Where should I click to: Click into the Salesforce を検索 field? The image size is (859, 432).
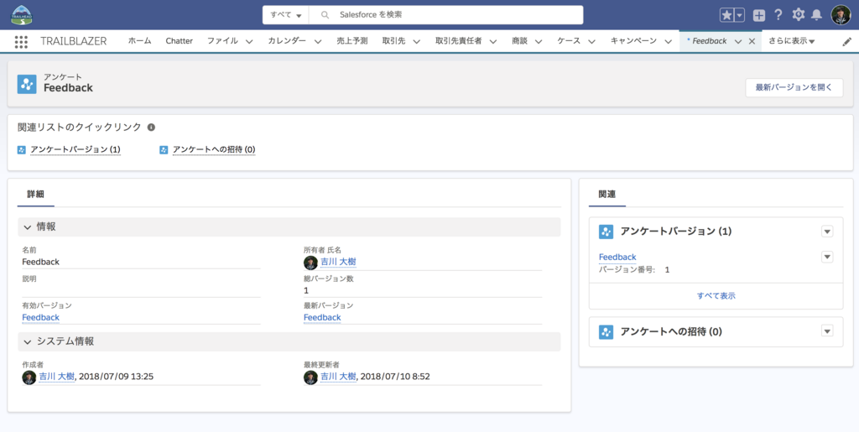(446, 15)
